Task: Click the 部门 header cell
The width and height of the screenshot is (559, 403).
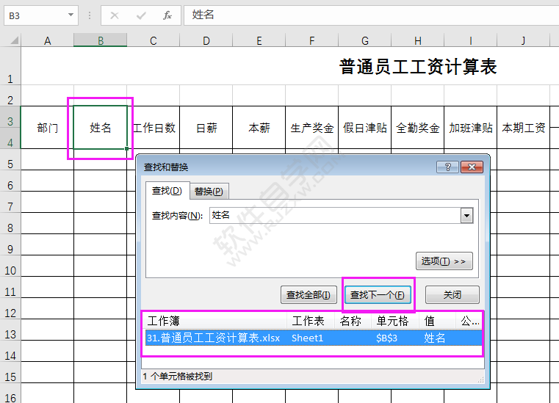Action: click(x=48, y=128)
